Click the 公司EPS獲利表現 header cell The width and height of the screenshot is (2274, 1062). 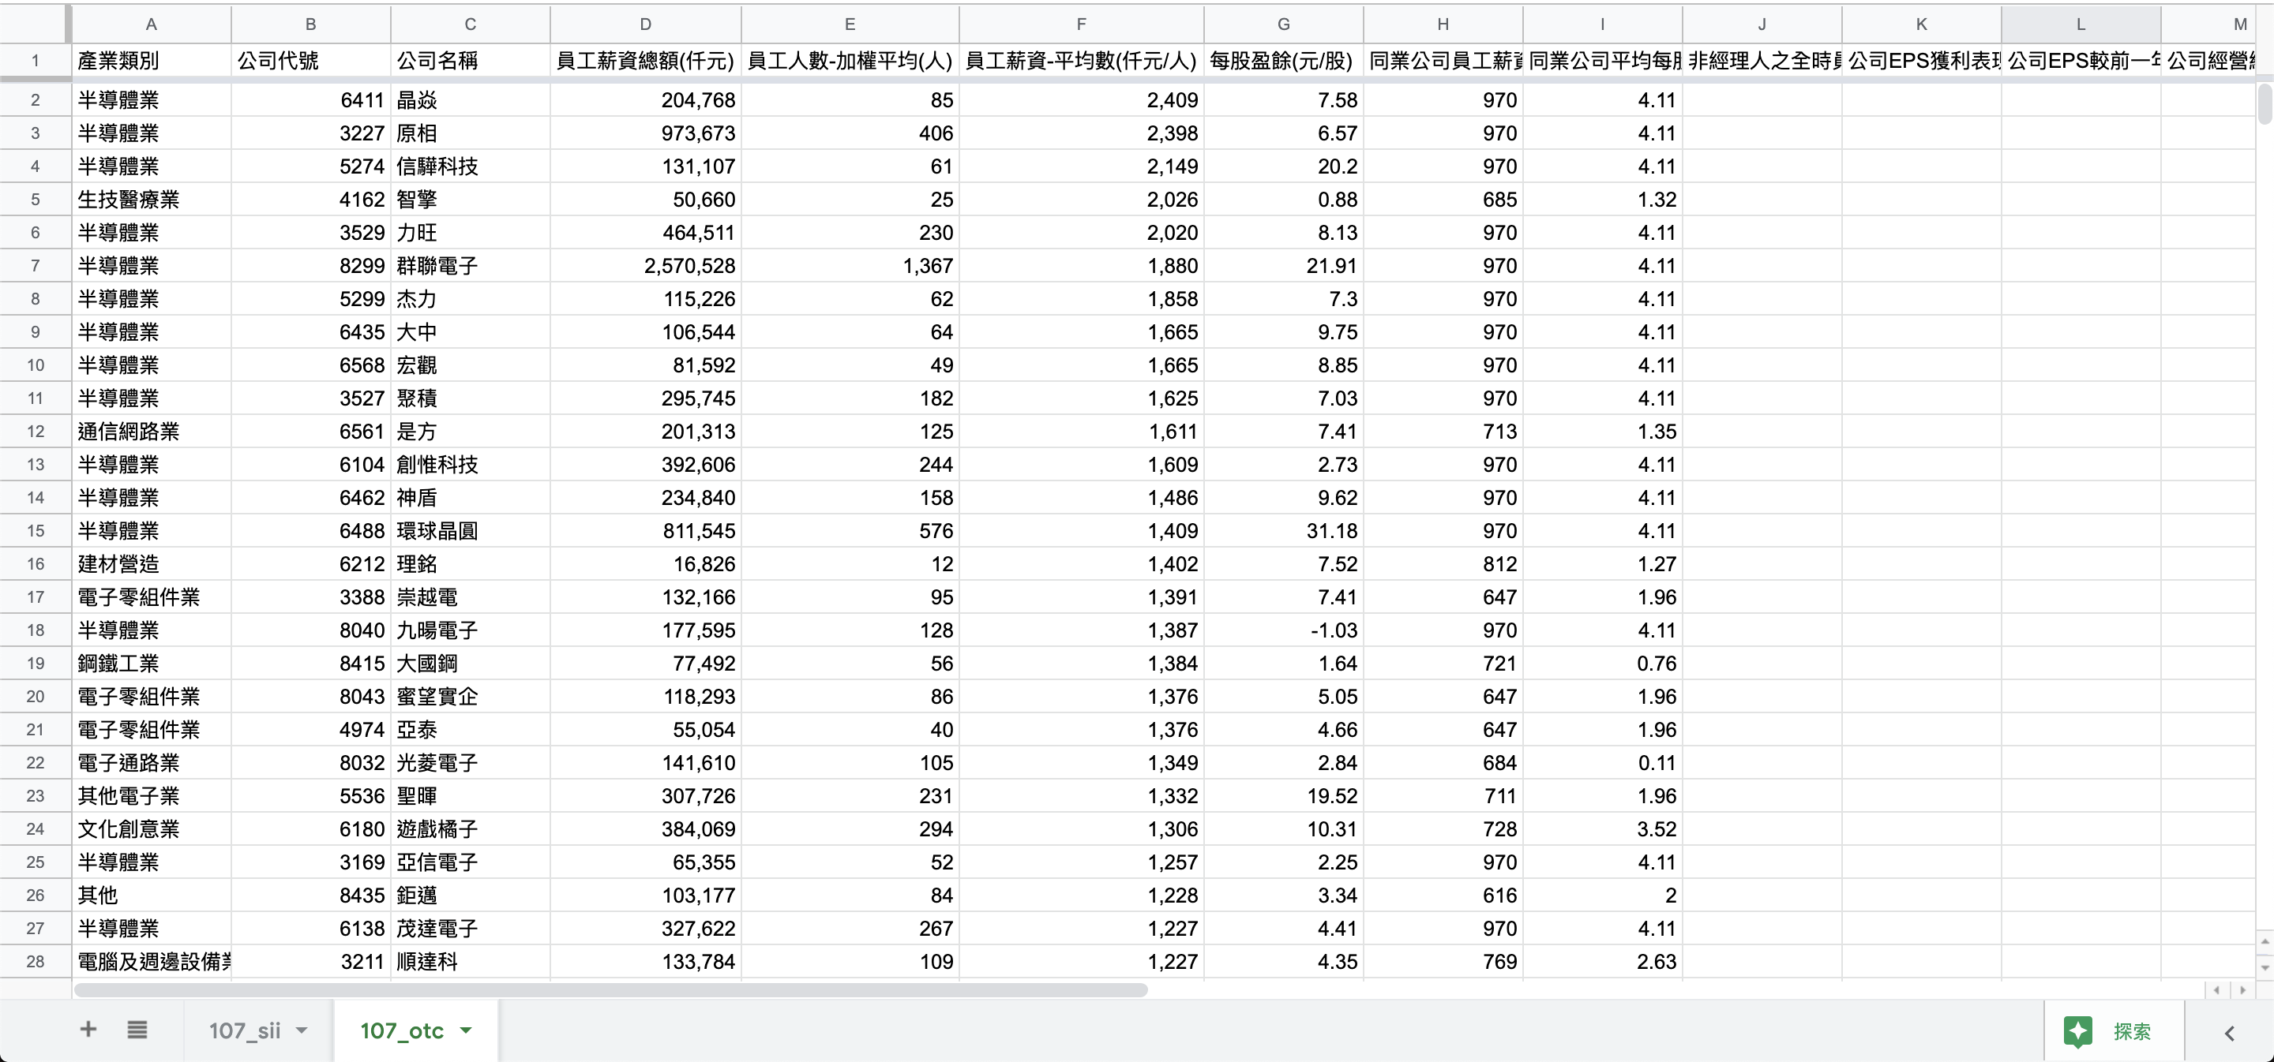click(1922, 61)
